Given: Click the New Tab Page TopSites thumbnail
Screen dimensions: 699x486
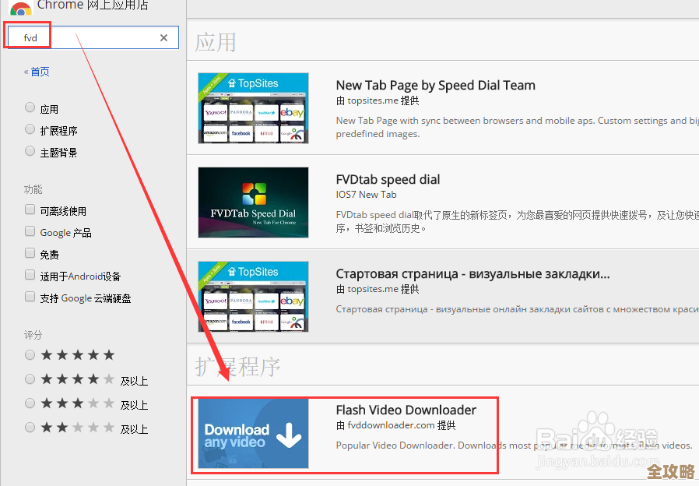Looking at the screenshot, I should [253, 107].
